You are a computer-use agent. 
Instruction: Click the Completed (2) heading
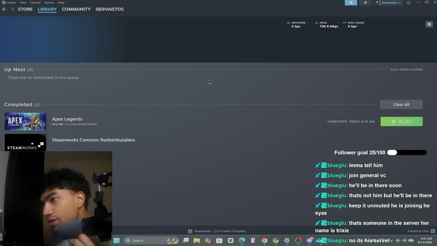(x=22, y=105)
